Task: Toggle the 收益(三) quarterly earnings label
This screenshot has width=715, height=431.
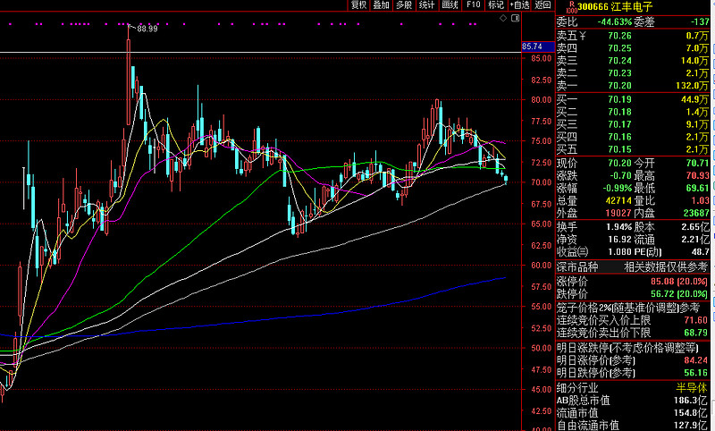Action: click(x=573, y=252)
